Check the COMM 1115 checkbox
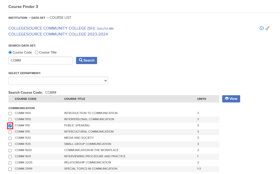 pos(10,132)
